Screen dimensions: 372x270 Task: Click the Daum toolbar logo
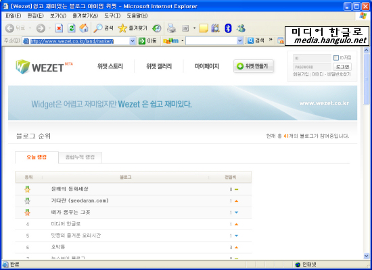click(x=171, y=40)
